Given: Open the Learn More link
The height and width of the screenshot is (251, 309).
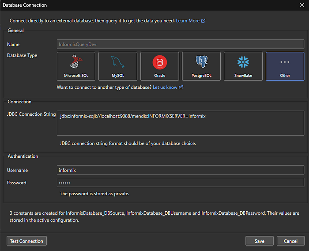Looking at the screenshot, I should 188,21.
